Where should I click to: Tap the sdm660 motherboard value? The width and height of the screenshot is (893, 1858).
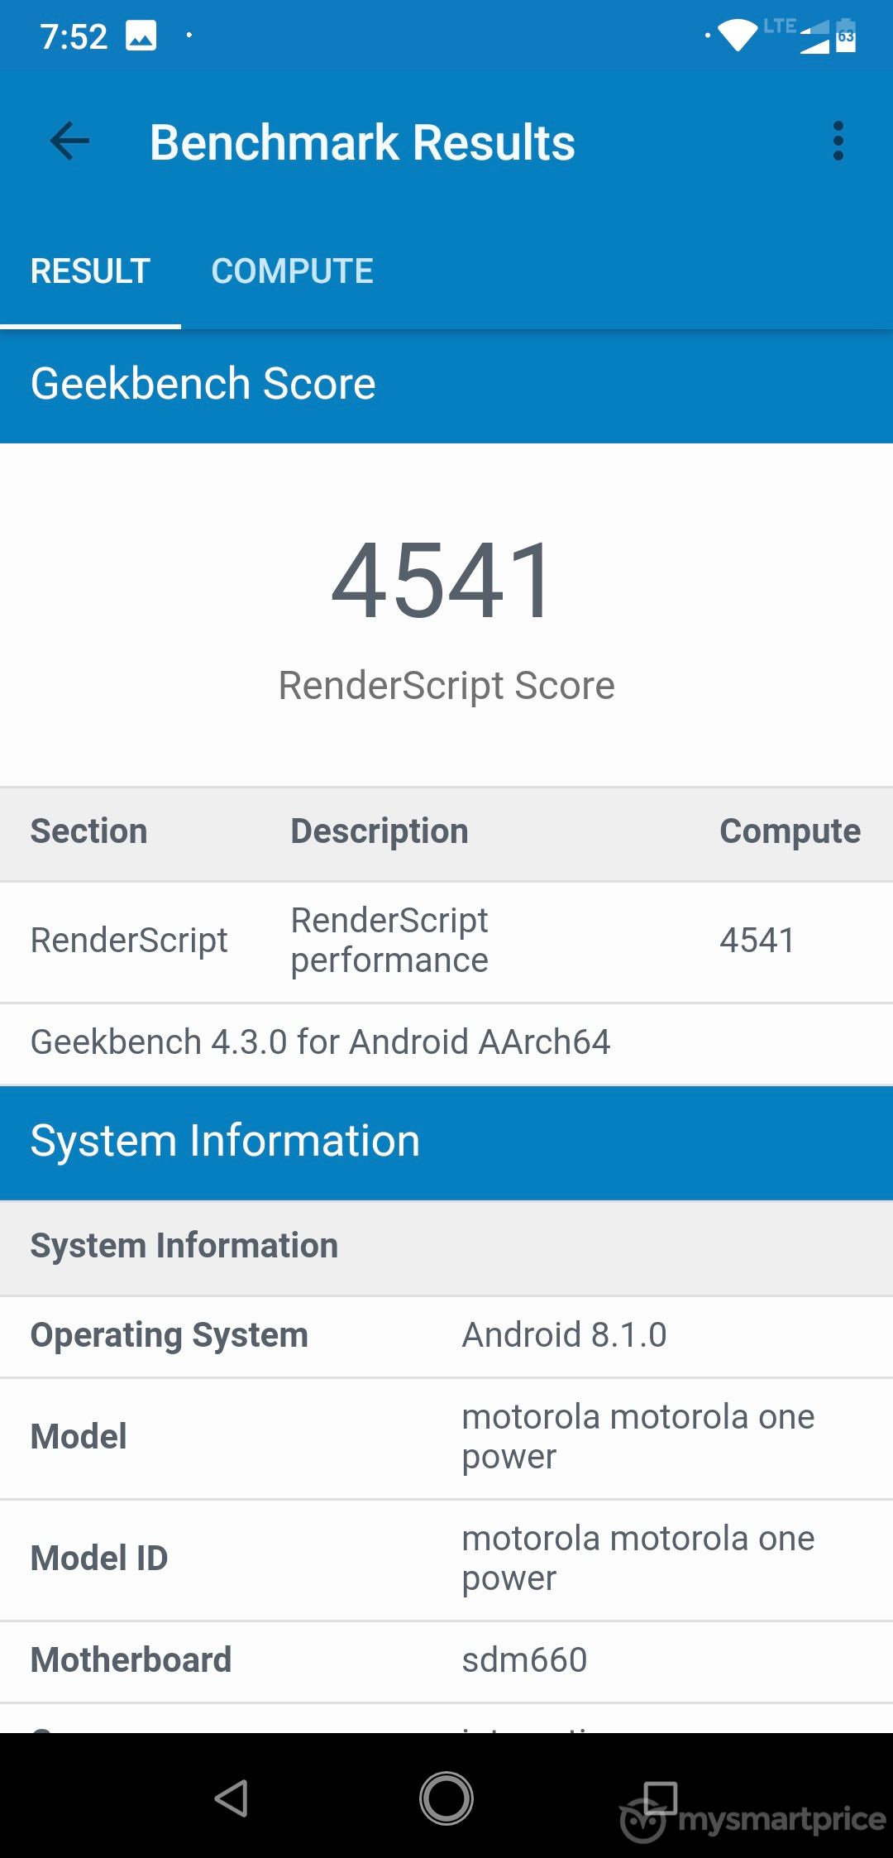(x=524, y=1660)
